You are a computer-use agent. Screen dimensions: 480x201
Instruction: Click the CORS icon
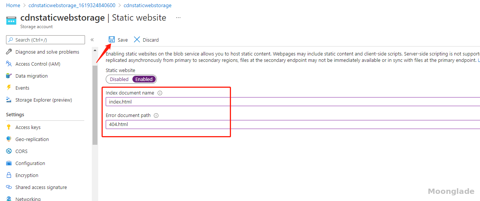tap(9, 151)
